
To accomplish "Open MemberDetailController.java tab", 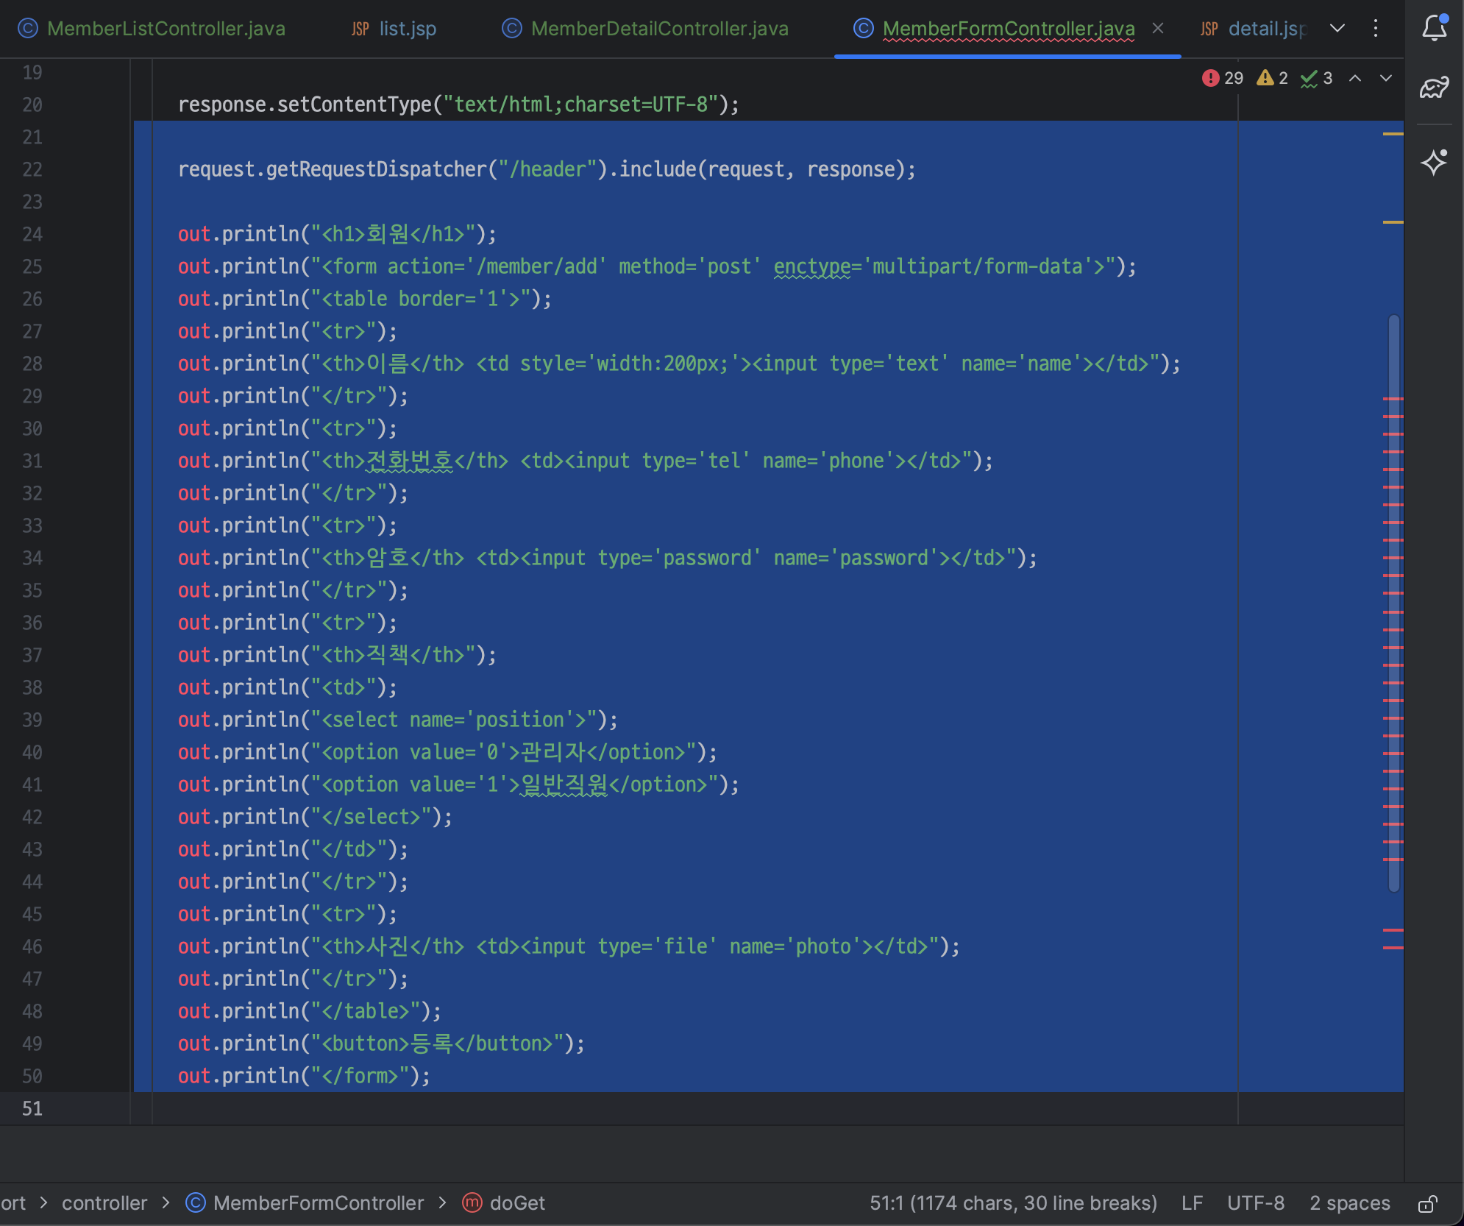I will [x=659, y=29].
